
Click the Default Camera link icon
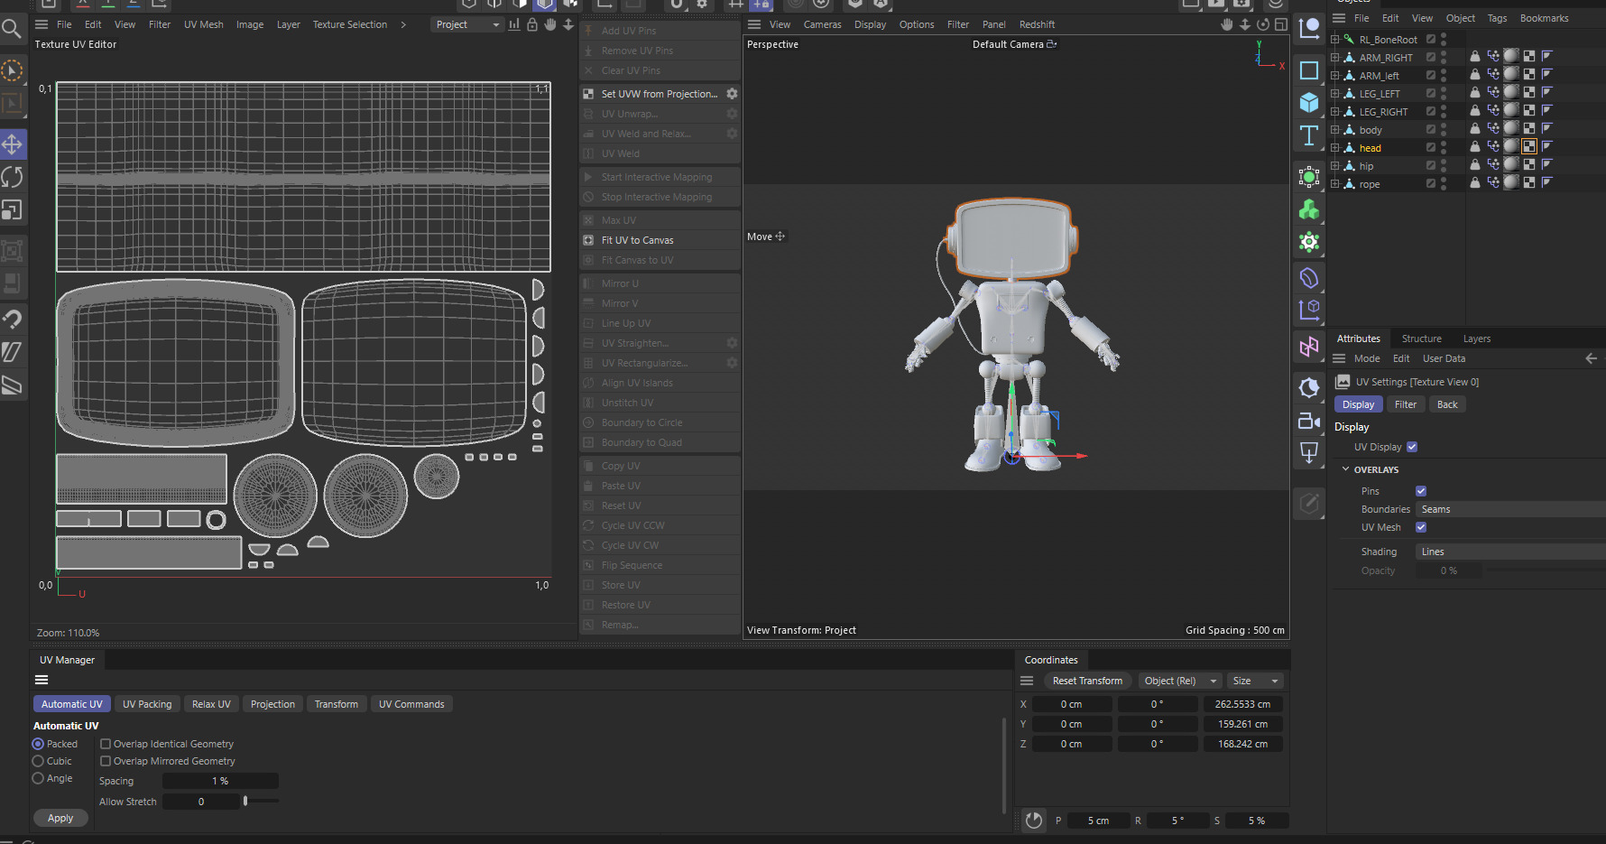click(1052, 44)
